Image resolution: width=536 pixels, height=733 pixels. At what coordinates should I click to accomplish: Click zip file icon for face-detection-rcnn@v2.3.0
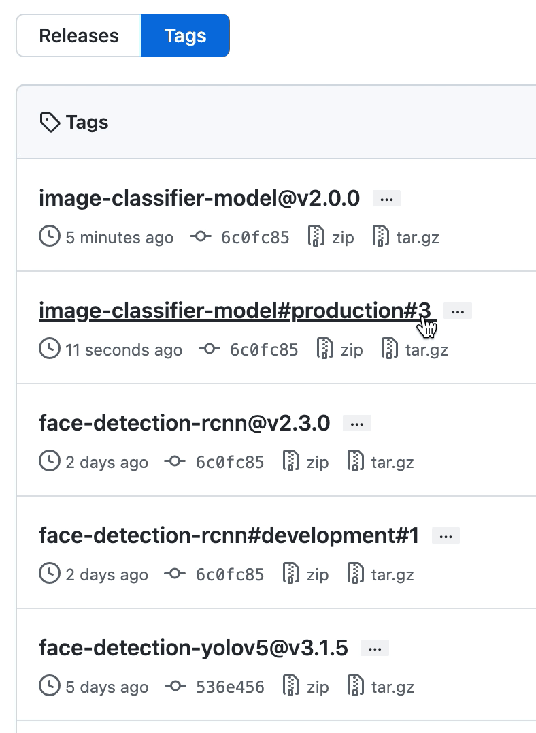tap(290, 462)
